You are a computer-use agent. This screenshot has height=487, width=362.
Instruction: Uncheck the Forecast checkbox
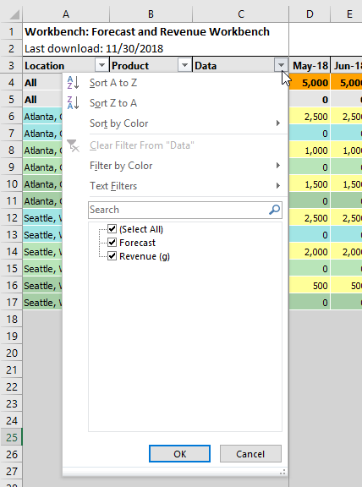click(112, 243)
